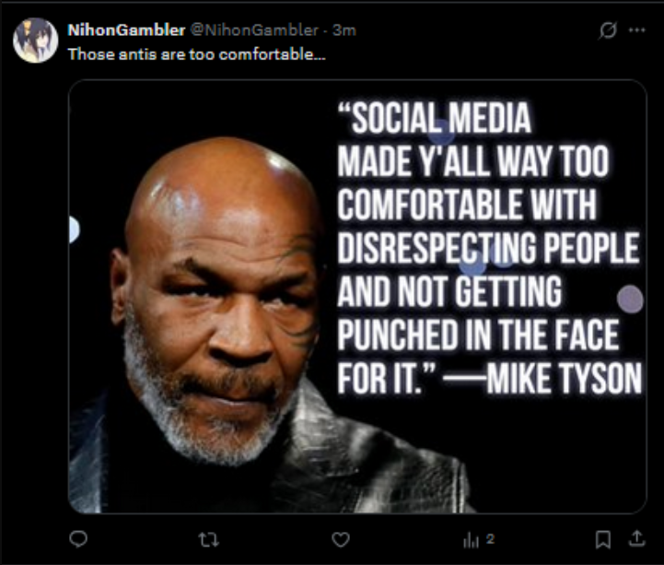
Task: Open NihonGambler's profile avatar
Action: [36, 41]
